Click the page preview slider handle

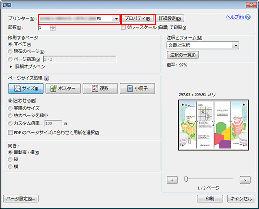point(186,179)
